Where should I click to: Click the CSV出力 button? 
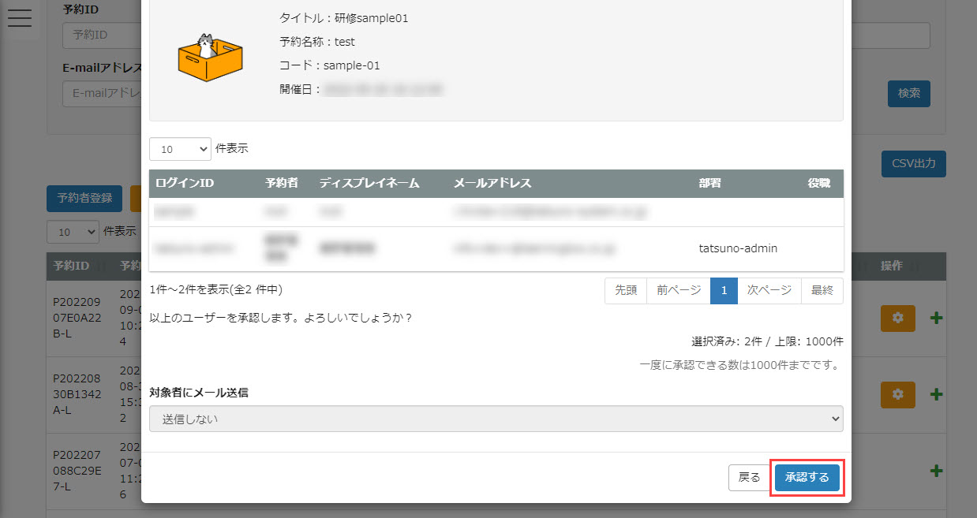coord(912,164)
